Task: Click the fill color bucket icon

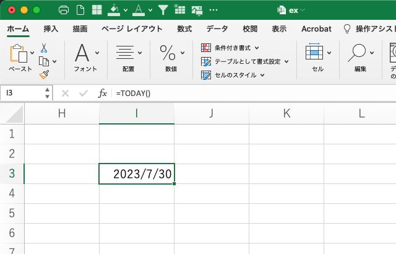Action: point(114,10)
